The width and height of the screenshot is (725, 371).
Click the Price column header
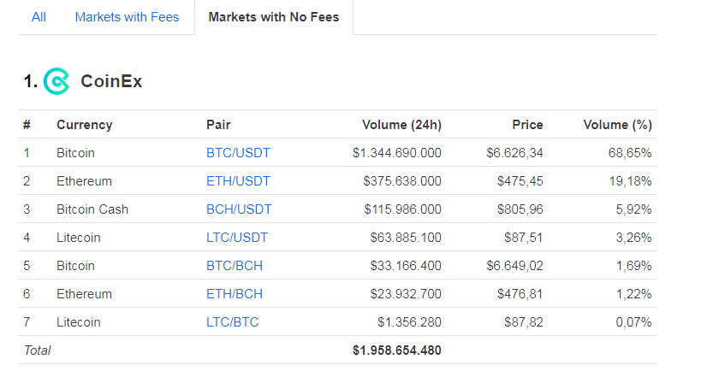527,125
